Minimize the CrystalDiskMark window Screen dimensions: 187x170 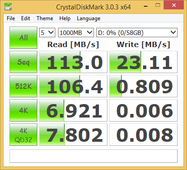[146, 6]
